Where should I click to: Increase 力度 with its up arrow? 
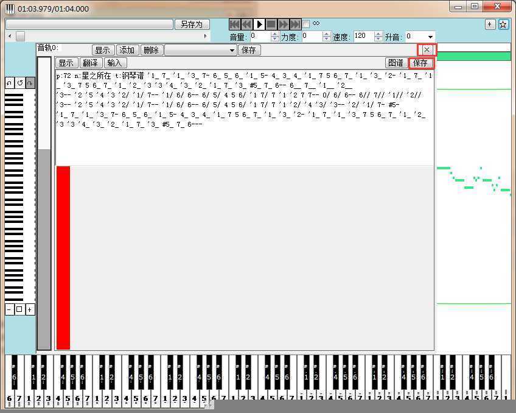tap(326, 34)
